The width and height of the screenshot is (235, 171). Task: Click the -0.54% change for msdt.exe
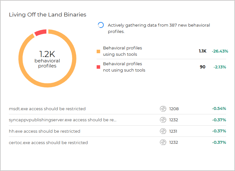(x=219, y=109)
